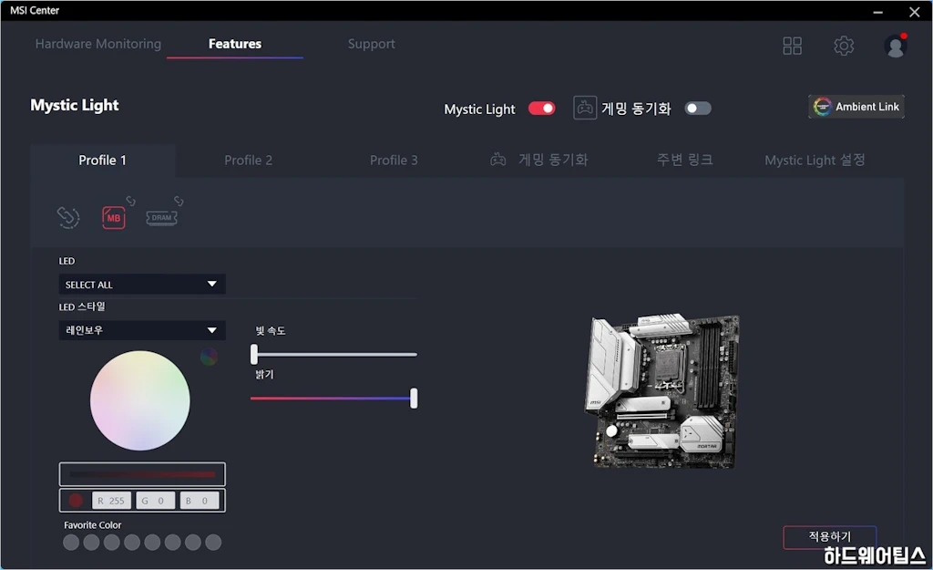
Task: Open Mystic Light 설정 tab
Action: pyautogui.click(x=815, y=160)
